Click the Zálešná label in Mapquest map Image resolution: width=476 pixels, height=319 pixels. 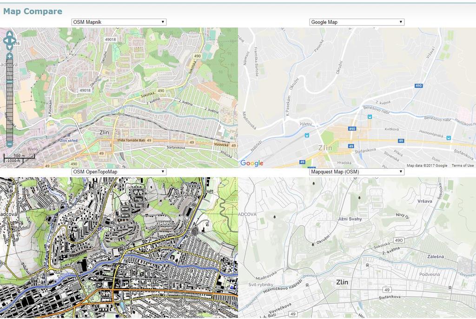click(x=436, y=256)
